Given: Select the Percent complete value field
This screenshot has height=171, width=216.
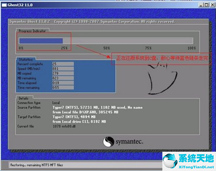Looking at the screenshot, I should pos(63,64).
